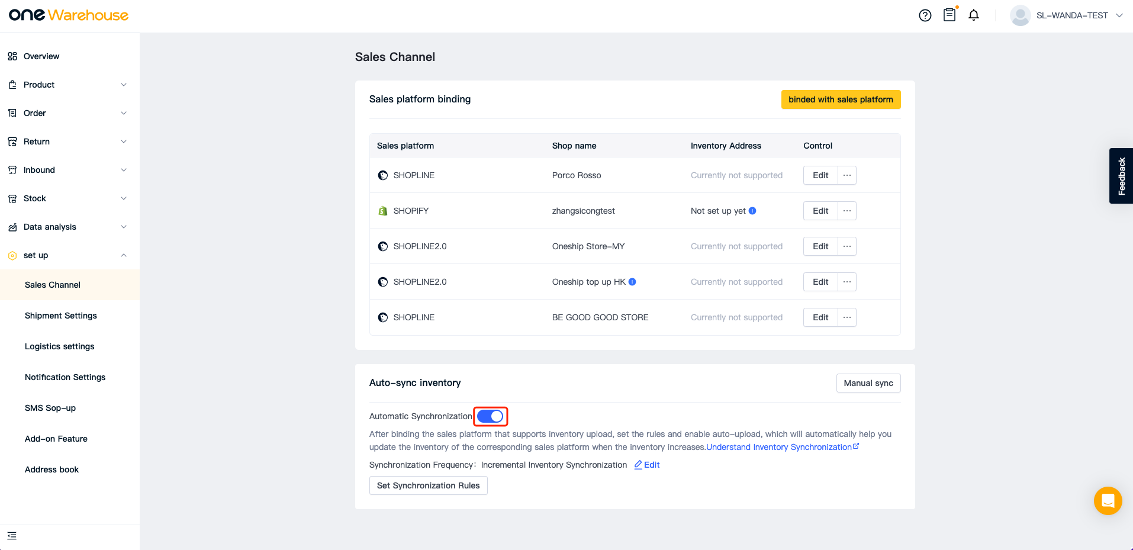1133x550 pixels.
Task: Toggle the Automatic Synchronization switch
Action: click(x=491, y=416)
